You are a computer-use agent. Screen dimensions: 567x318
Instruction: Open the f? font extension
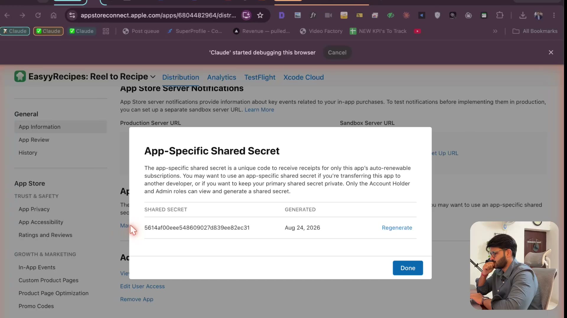313,15
